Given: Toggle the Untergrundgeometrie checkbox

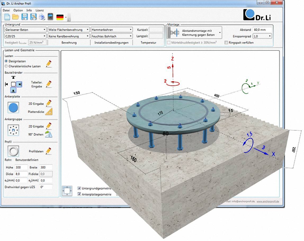Looking at the screenshot, I should pos(79,188).
